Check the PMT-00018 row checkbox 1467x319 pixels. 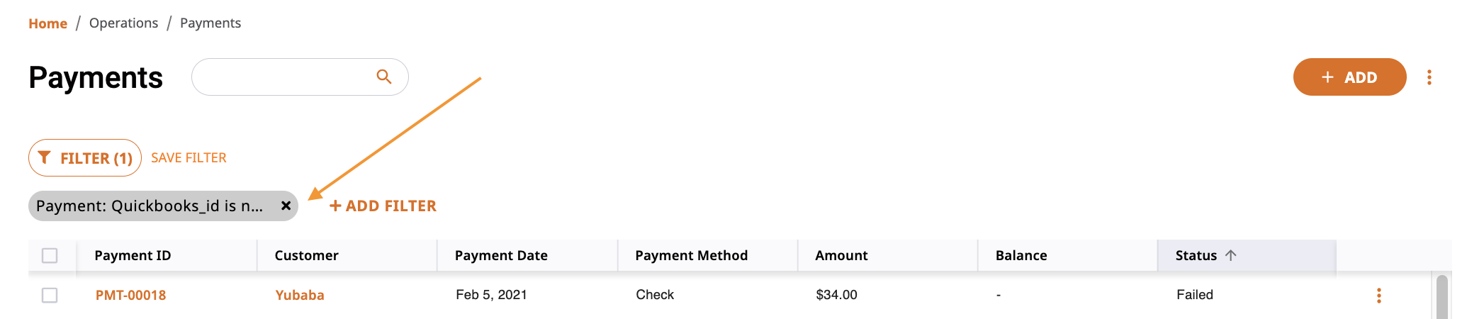click(50, 295)
